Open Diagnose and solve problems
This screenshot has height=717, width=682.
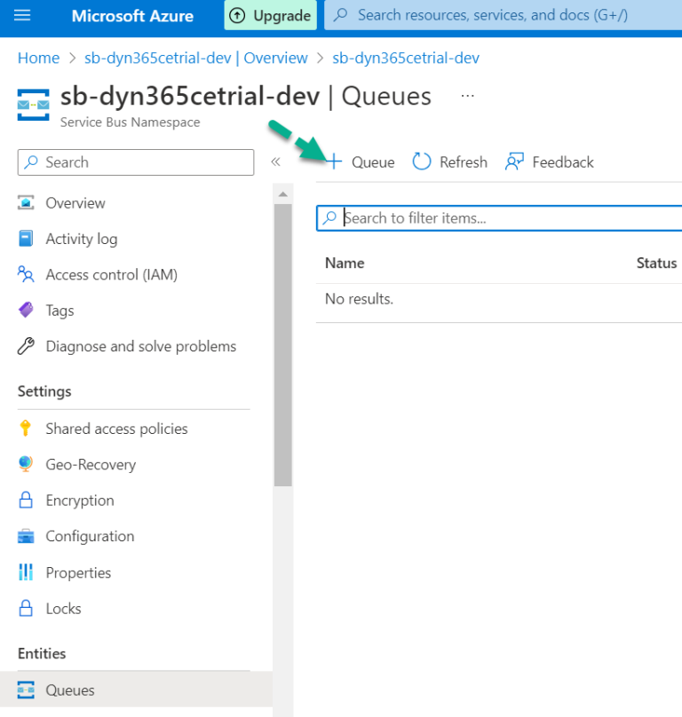tap(140, 346)
